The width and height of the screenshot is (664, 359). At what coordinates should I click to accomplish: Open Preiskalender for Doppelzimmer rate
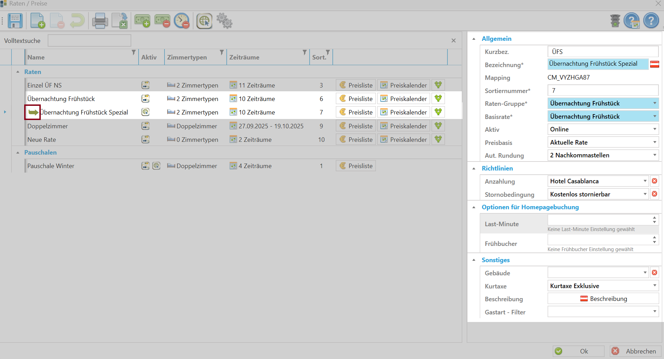click(x=404, y=126)
